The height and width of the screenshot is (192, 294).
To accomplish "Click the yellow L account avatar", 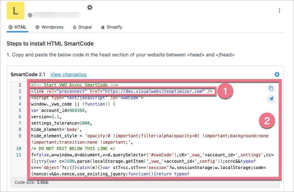I will click(x=16, y=11).
